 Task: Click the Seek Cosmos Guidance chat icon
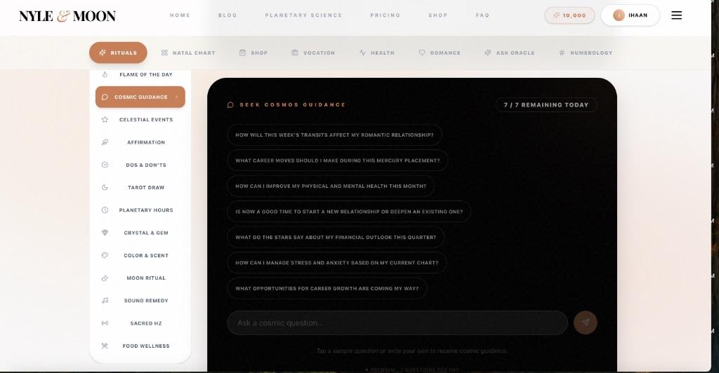click(230, 104)
